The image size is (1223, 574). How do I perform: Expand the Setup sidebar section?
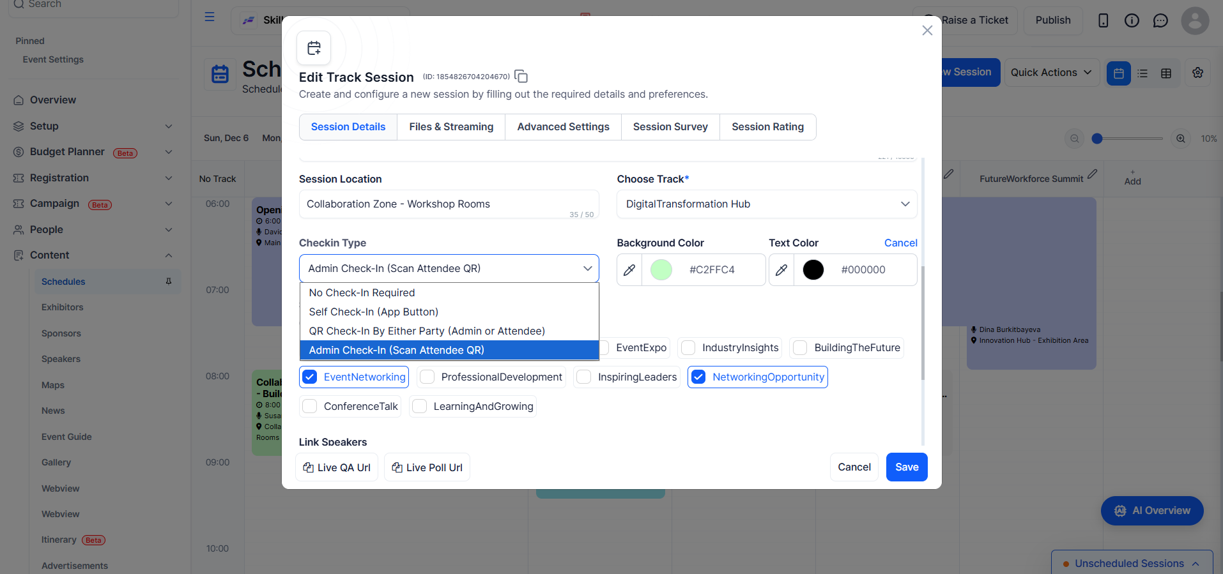click(169, 126)
